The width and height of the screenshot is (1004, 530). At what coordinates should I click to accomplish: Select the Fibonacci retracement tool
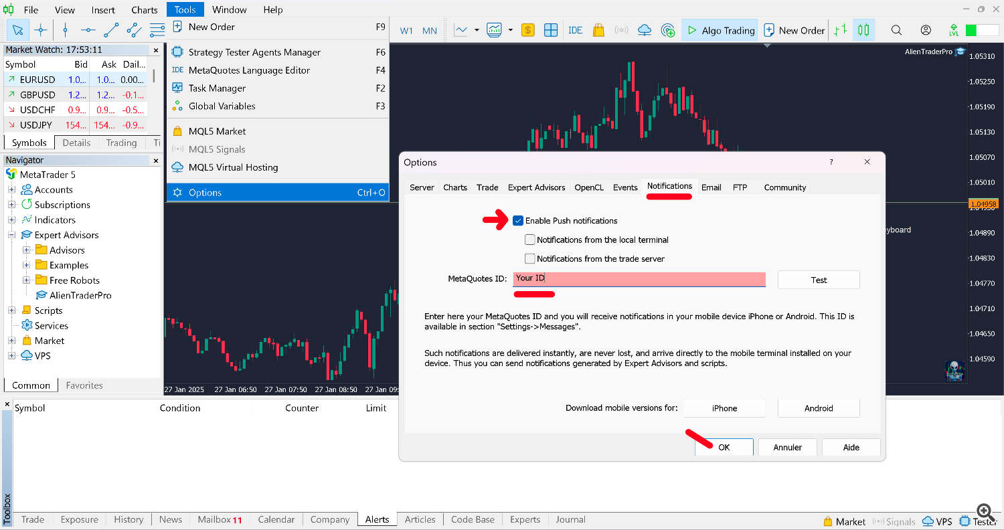click(x=157, y=30)
